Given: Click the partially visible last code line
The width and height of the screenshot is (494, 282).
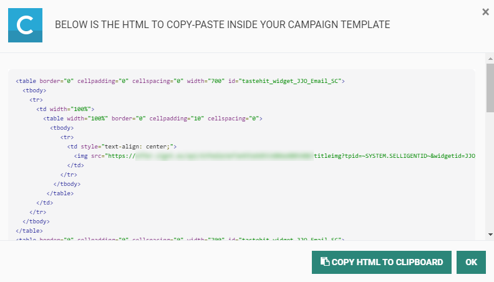Looking at the screenshot, I should (180, 239).
